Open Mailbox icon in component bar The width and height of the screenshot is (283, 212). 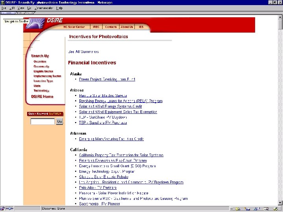tap(247, 209)
